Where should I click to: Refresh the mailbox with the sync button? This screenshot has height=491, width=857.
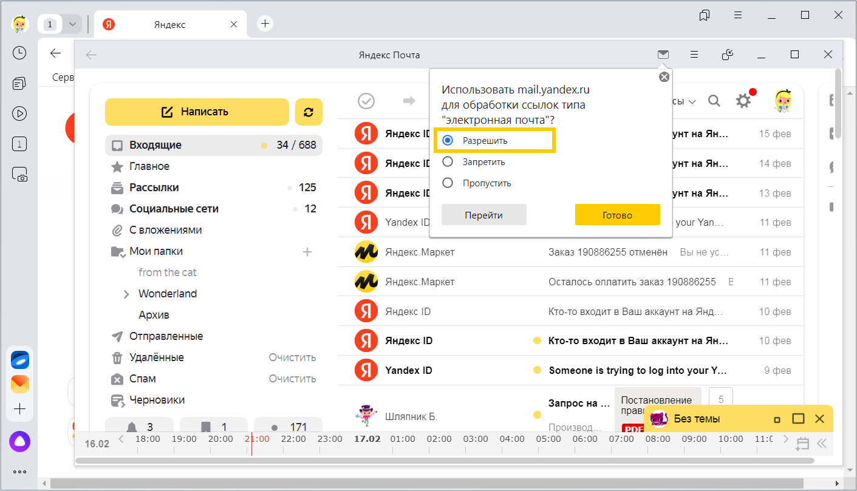click(309, 112)
